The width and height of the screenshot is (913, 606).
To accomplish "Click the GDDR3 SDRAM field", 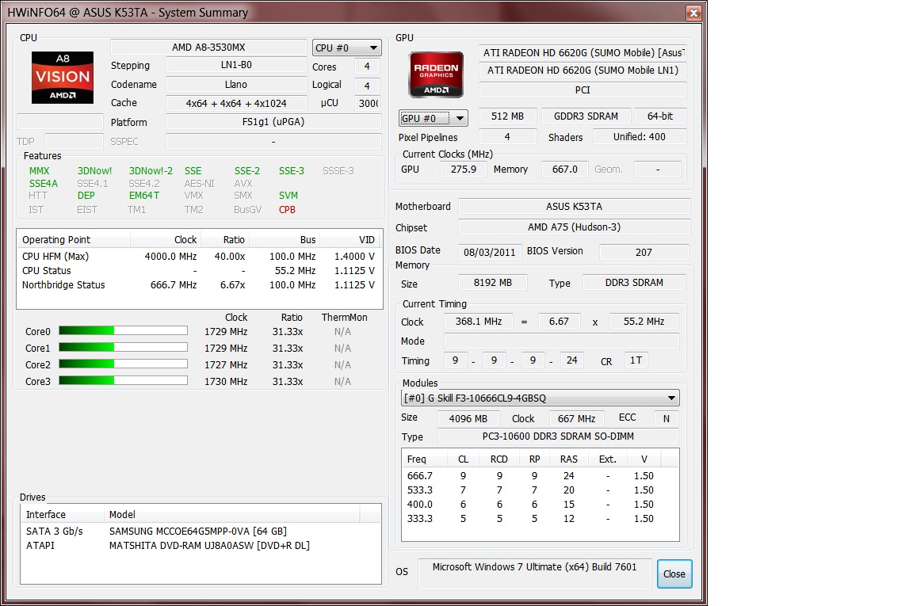I will point(586,116).
